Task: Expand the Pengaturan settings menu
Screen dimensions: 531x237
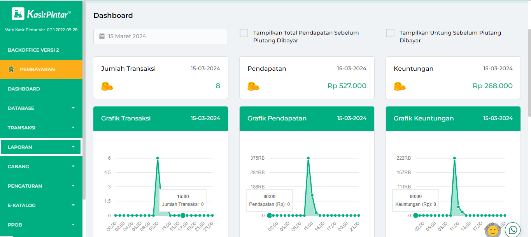Action: tap(41, 186)
